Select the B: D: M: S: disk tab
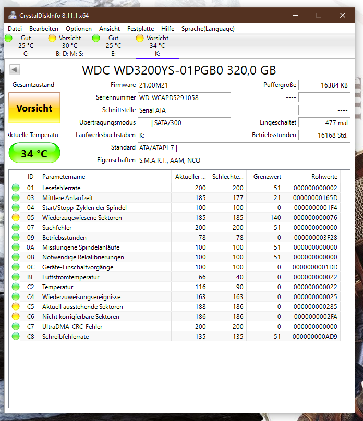 coord(70,46)
